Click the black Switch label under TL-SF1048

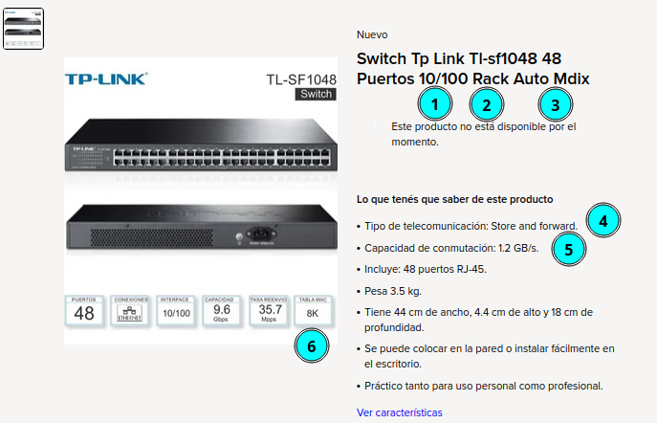(x=316, y=94)
